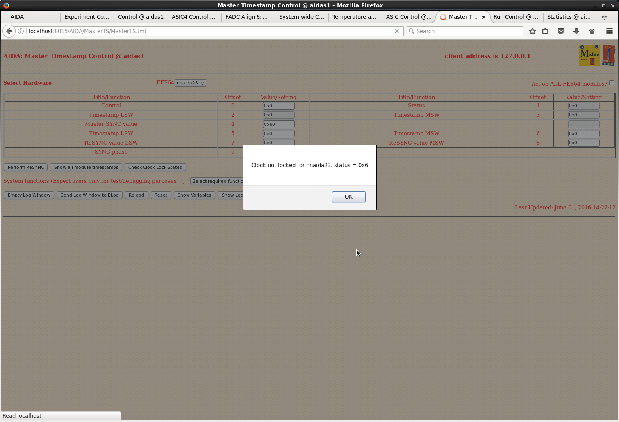Enable Act on ALL FEE64 modules checkbox
This screenshot has height=422, width=619.
(x=612, y=83)
